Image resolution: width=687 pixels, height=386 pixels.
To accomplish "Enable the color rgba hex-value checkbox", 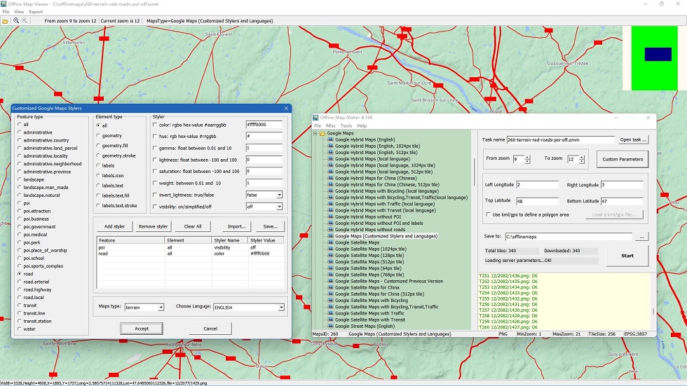I will [x=155, y=125].
